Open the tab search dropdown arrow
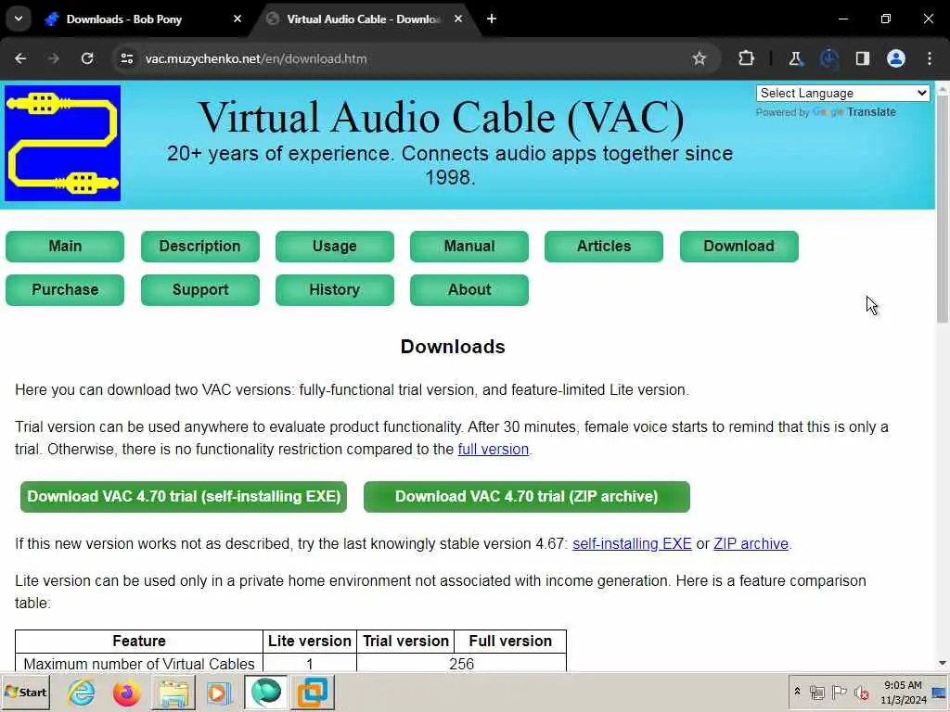 click(19, 19)
